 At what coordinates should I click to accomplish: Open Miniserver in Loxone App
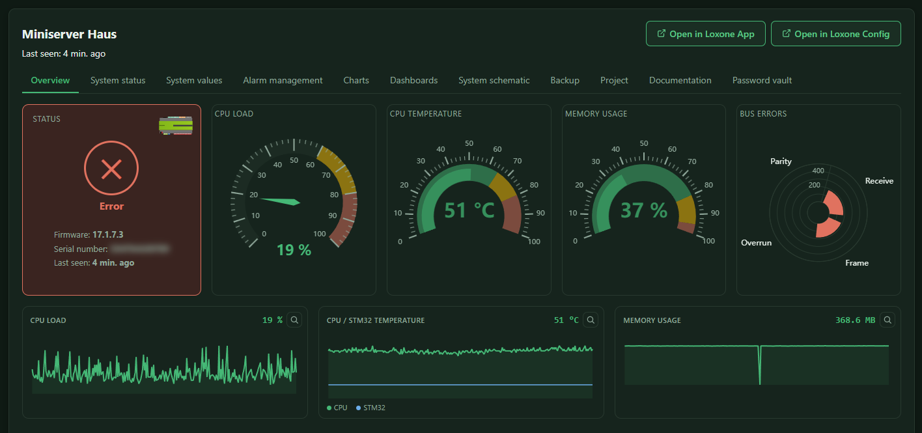[706, 34]
